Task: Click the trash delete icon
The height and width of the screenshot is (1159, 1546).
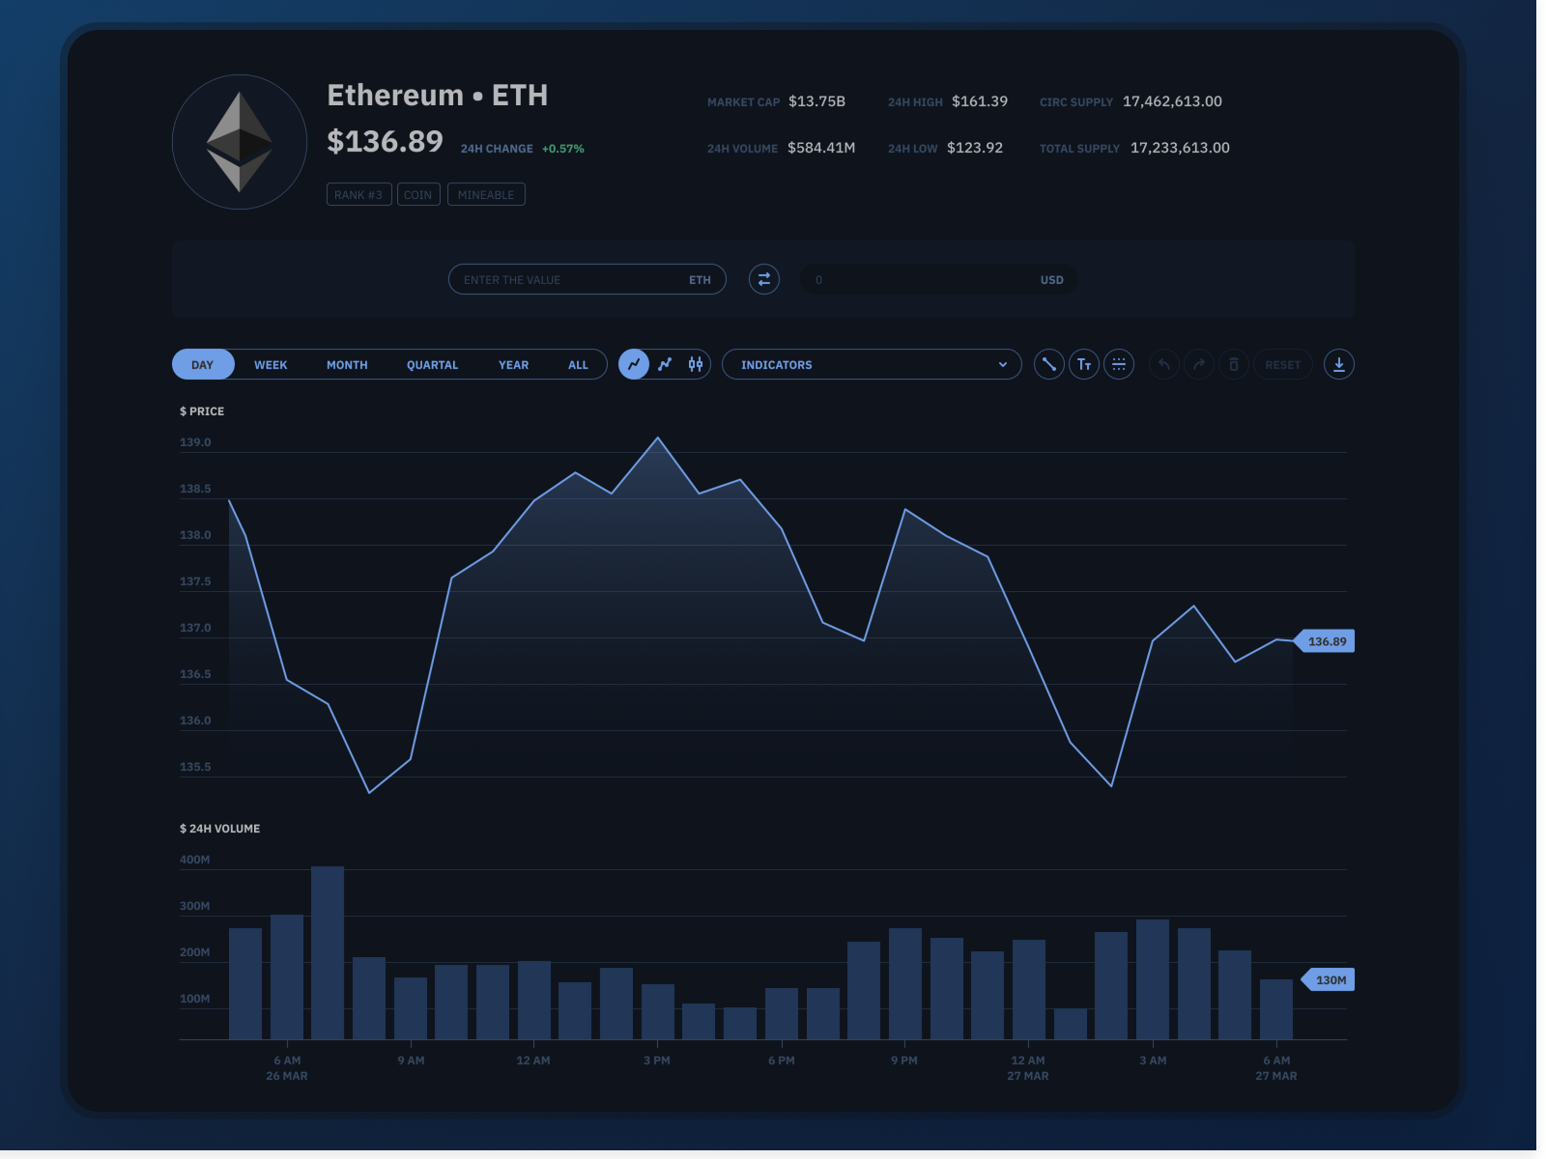Action: tap(1234, 364)
